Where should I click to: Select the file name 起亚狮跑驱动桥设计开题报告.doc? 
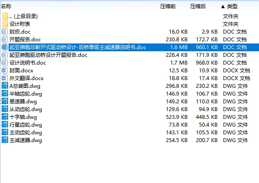pyautogui.click(x=48, y=55)
